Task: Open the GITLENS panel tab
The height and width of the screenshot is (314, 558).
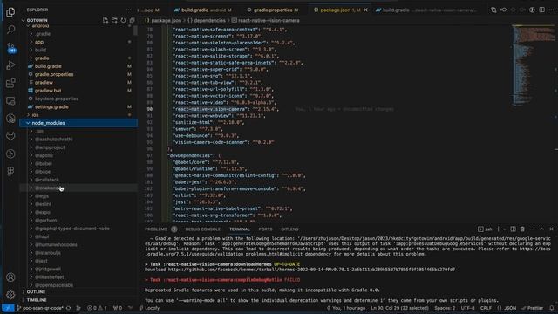Action: point(289,229)
